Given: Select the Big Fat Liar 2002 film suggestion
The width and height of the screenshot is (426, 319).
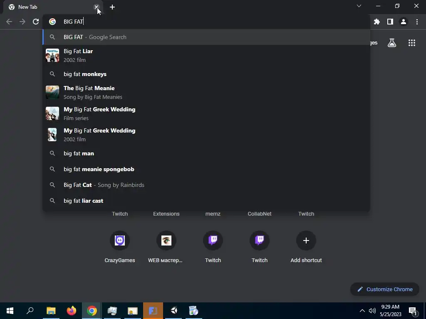Looking at the screenshot, I should tap(206, 55).
